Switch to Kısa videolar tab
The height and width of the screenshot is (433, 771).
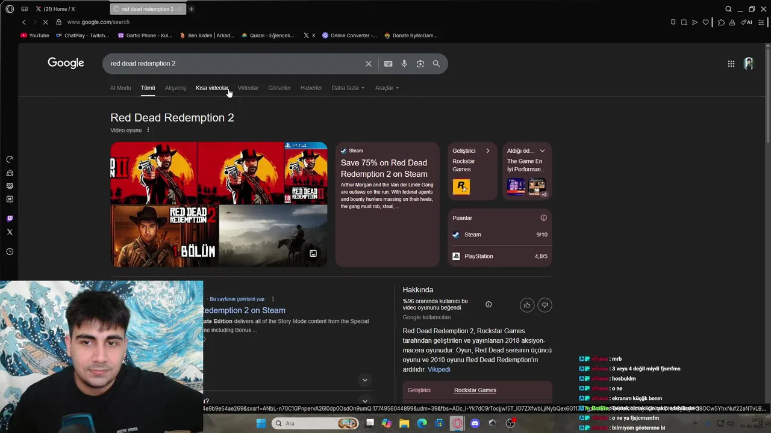click(x=212, y=88)
